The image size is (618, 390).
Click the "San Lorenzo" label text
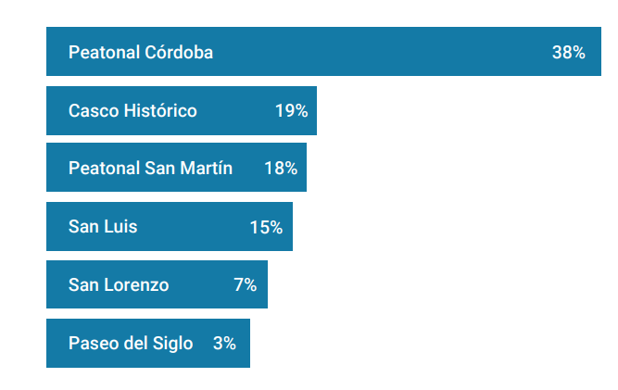coord(119,285)
